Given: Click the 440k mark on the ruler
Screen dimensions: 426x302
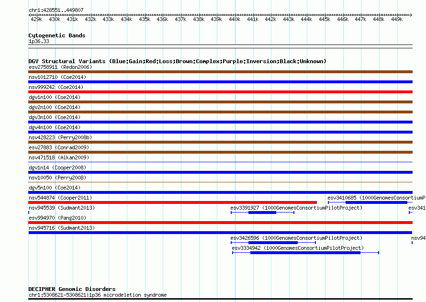Looking at the screenshot, I should [235, 19].
